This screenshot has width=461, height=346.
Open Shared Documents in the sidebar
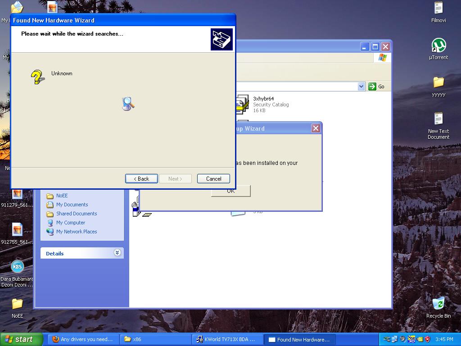(77, 214)
